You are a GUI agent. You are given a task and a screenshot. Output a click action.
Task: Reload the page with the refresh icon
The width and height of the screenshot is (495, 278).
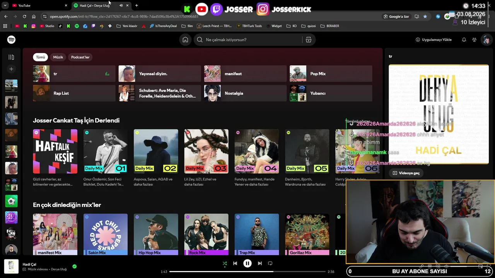24,17
